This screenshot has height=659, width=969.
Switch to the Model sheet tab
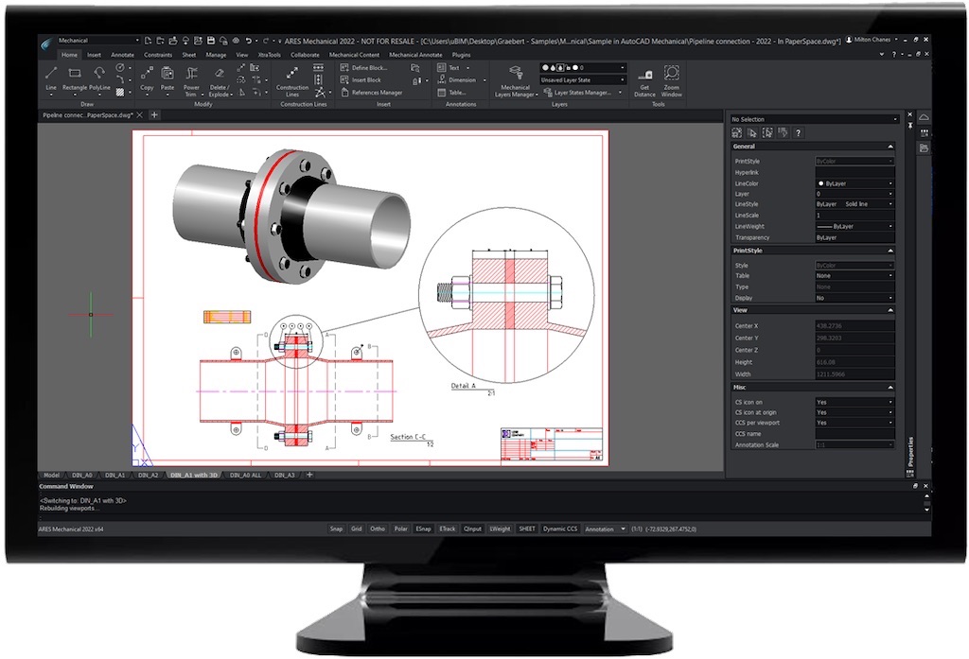[x=51, y=475]
